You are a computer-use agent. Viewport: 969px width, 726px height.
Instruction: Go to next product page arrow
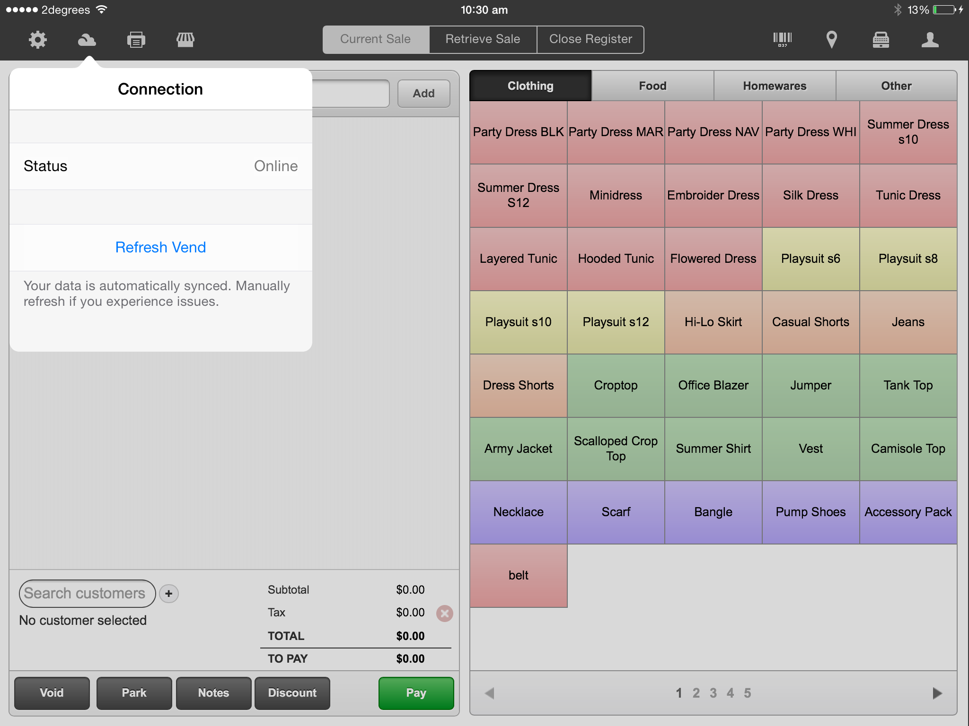(937, 693)
